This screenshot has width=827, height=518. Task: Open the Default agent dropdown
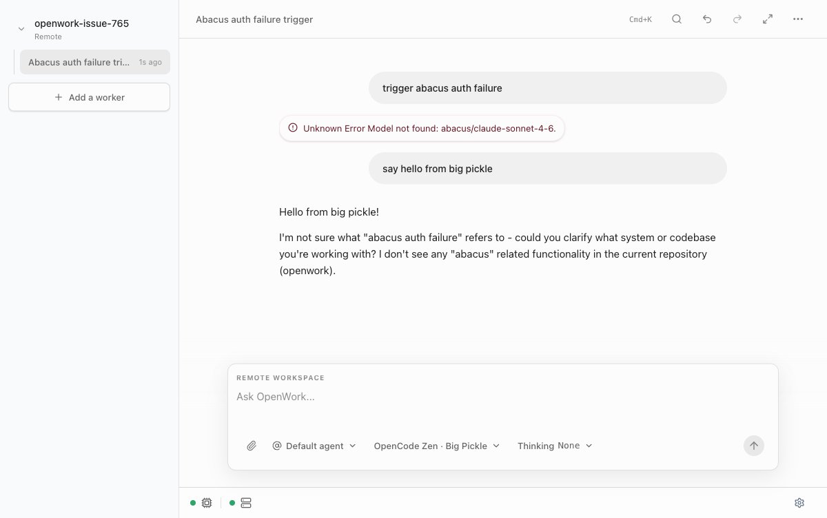[x=314, y=446]
